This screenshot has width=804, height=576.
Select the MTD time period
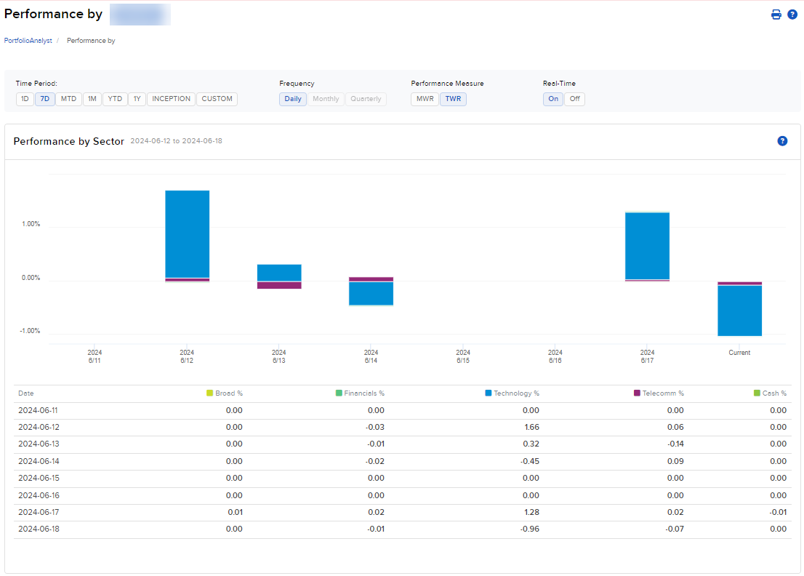point(68,99)
